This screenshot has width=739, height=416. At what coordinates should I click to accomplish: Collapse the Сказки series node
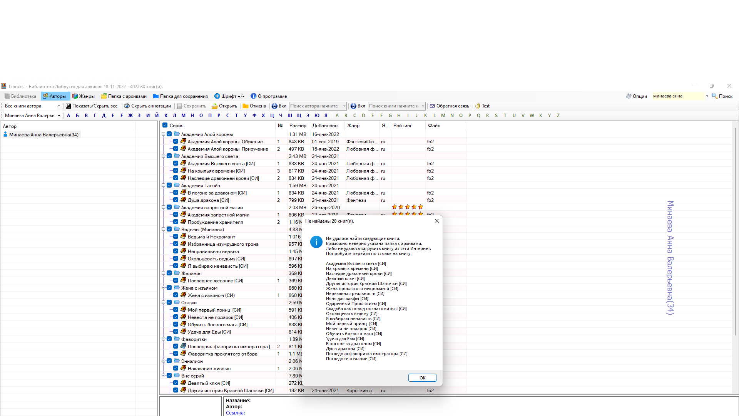pos(163,302)
